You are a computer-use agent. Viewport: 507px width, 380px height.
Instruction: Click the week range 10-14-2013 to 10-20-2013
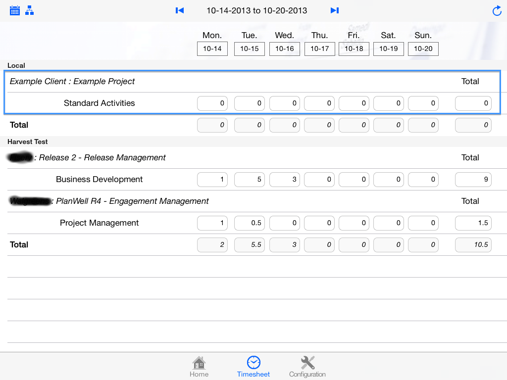click(257, 11)
